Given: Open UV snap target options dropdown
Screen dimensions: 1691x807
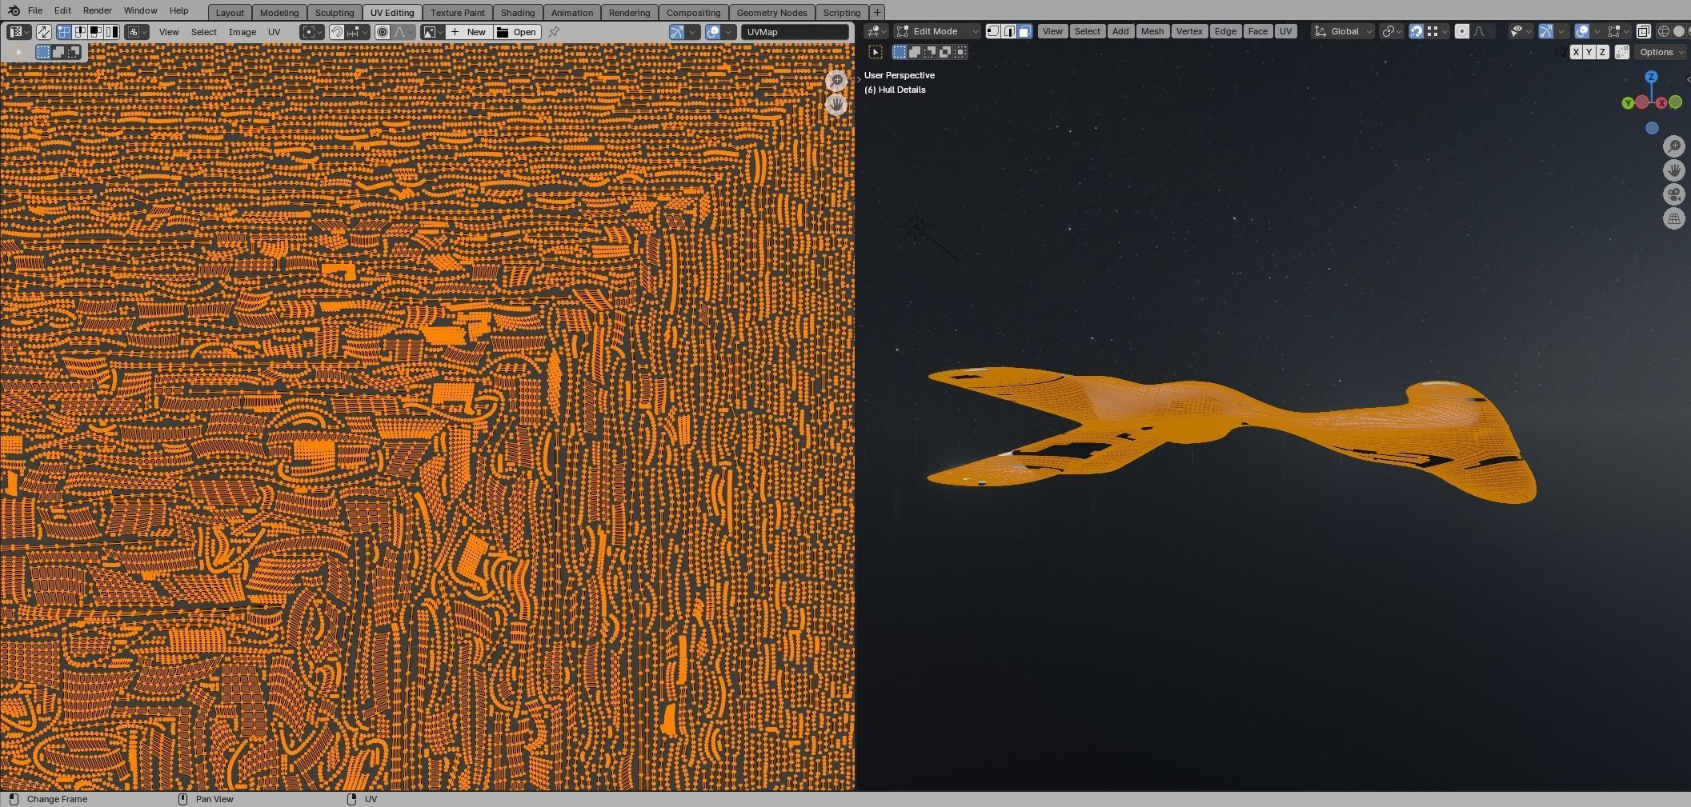Looking at the screenshot, I should [x=357, y=32].
